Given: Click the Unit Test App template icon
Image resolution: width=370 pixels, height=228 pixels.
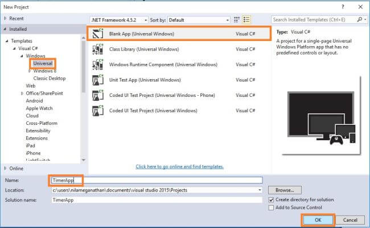Looking at the screenshot, I should 98,80.
